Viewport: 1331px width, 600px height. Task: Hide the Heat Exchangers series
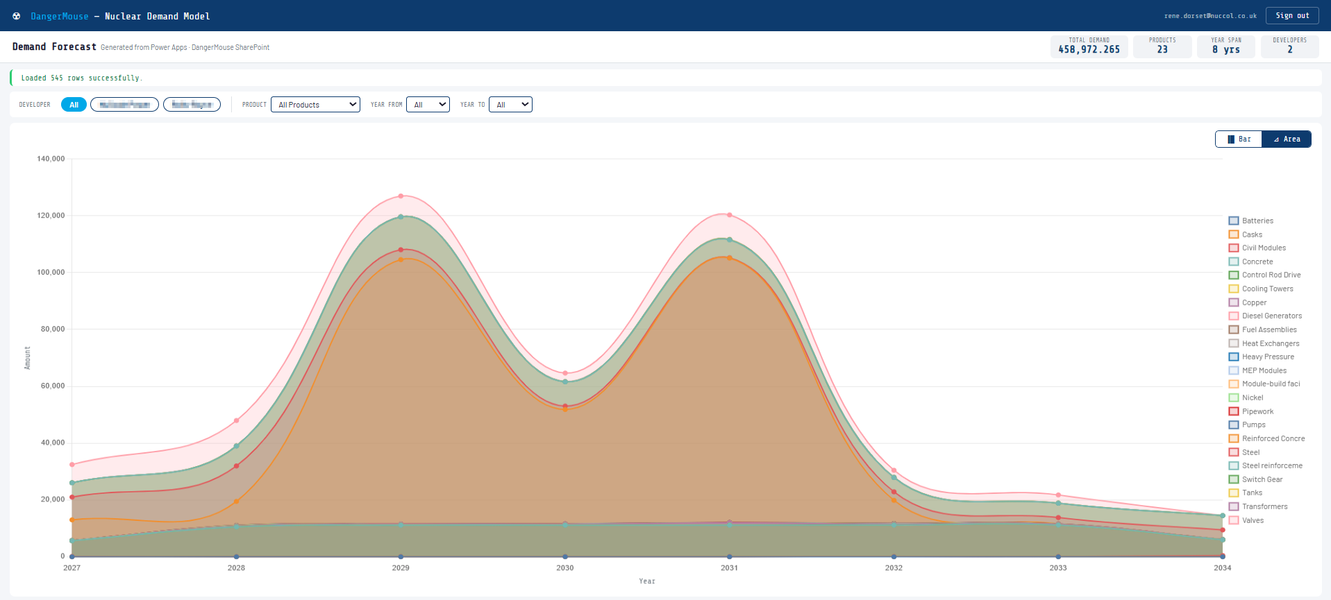pos(1264,343)
